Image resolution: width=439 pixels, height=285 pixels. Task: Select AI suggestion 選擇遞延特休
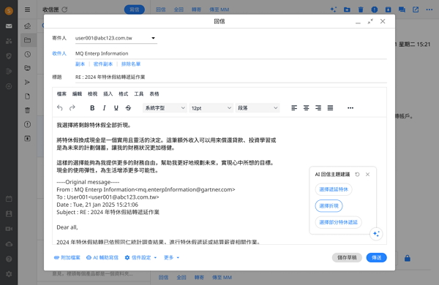334,189
